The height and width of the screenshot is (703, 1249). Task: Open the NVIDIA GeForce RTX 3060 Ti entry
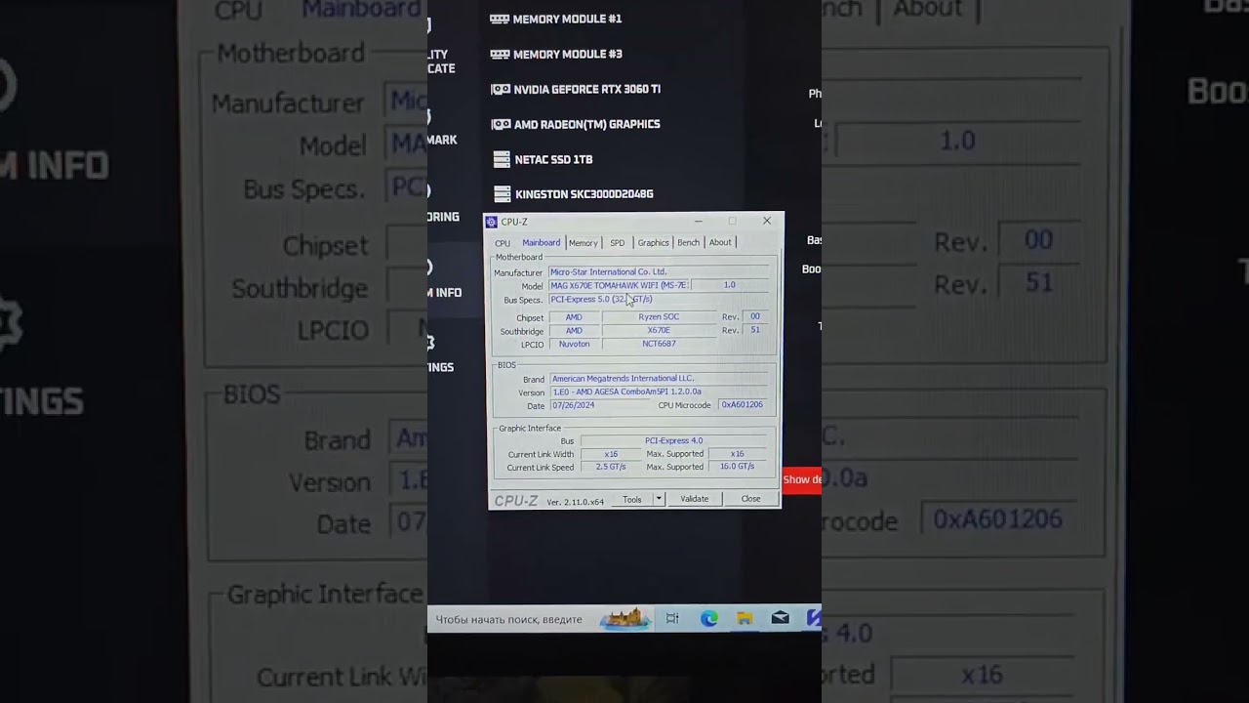pyautogui.click(x=576, y=89)
